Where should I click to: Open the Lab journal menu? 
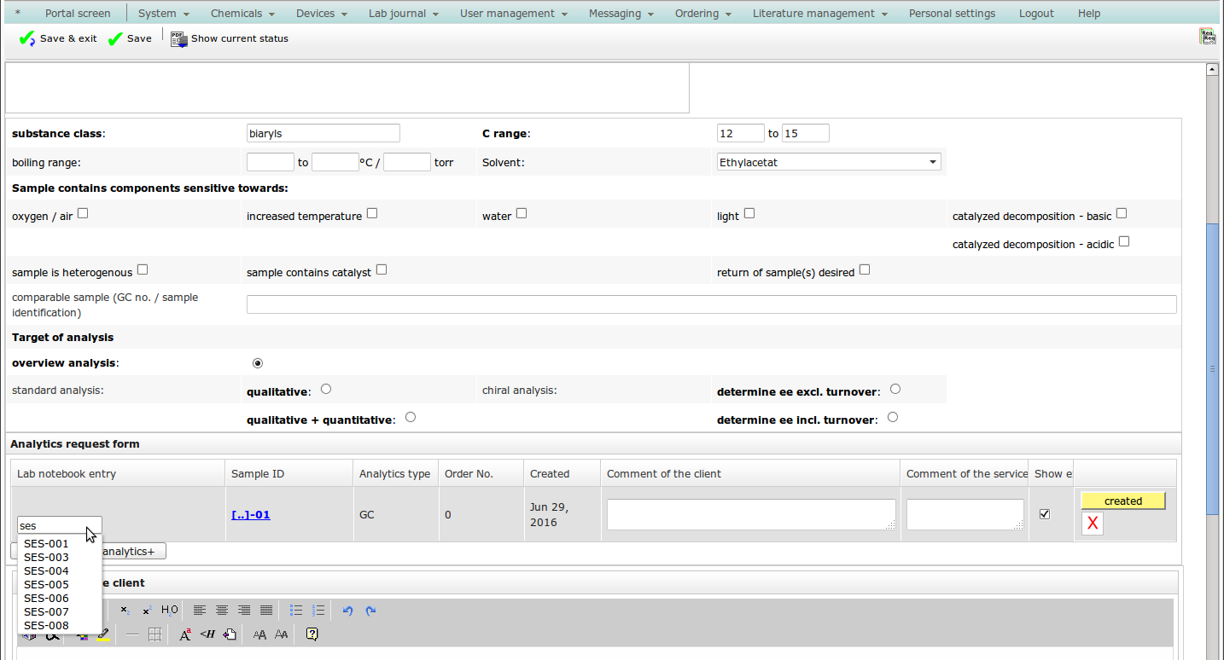point(403,14)
